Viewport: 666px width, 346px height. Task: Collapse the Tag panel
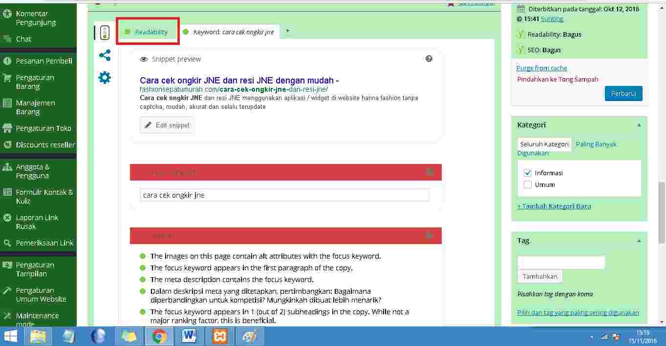tap(639, 241)
